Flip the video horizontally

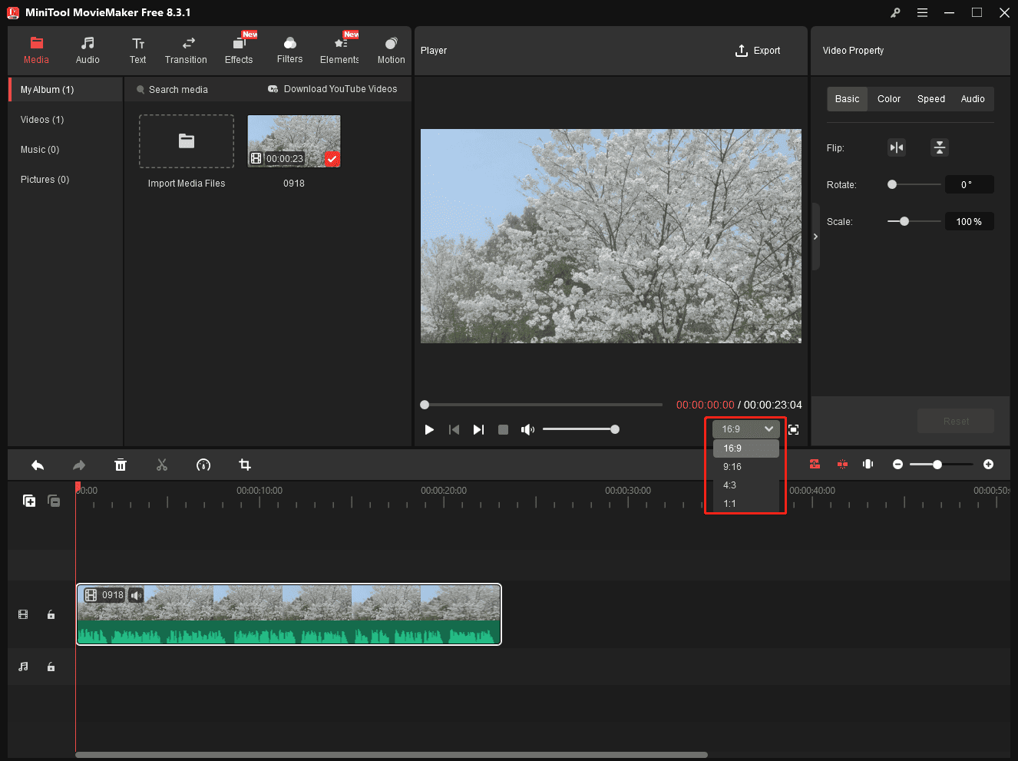[896, 147]
